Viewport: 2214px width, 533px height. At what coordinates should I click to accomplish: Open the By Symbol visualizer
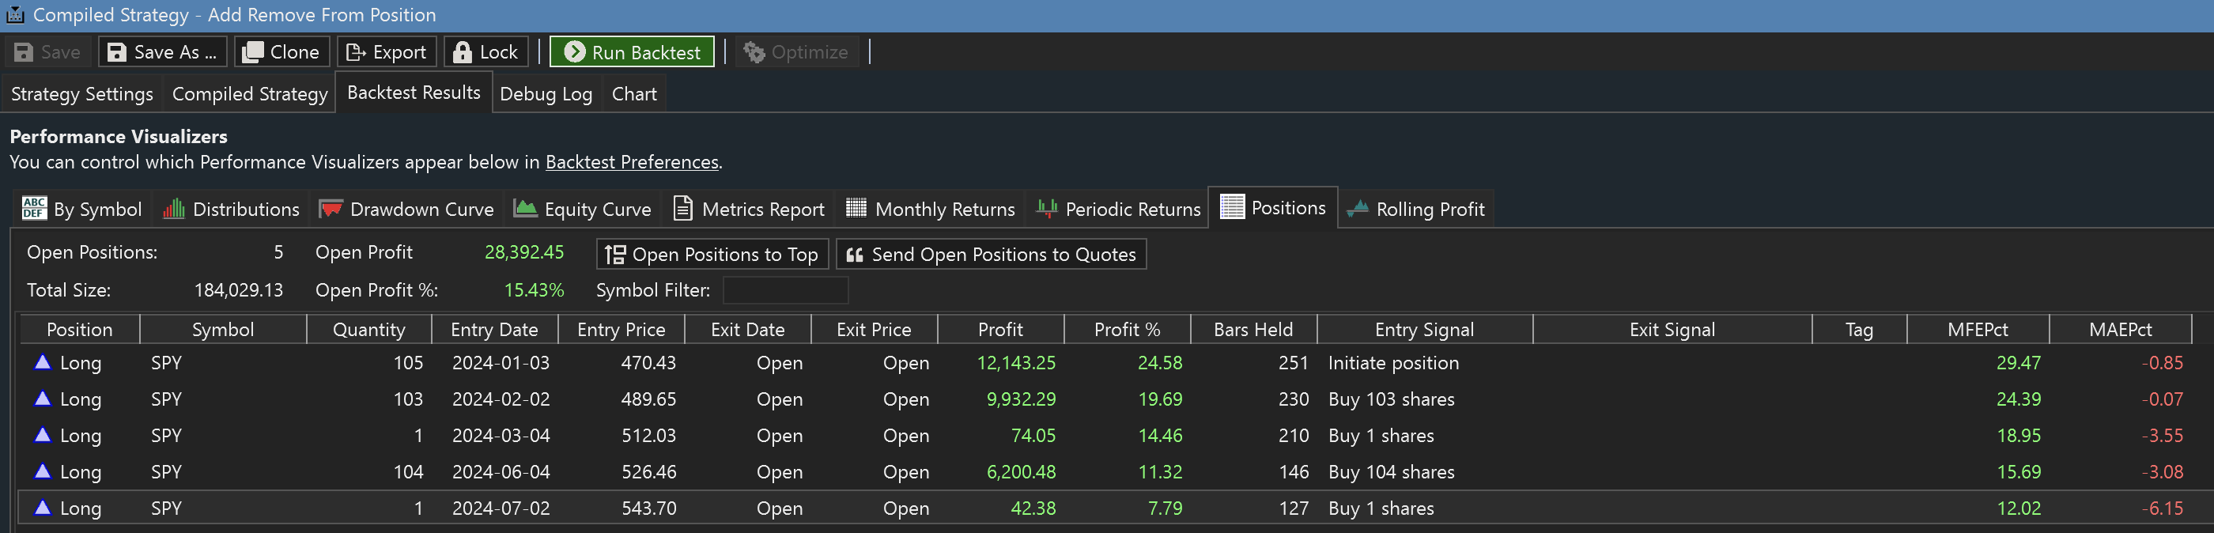point(81,209)
